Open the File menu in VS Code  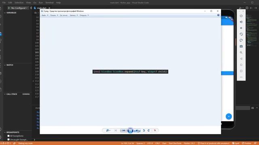point(4,3)
